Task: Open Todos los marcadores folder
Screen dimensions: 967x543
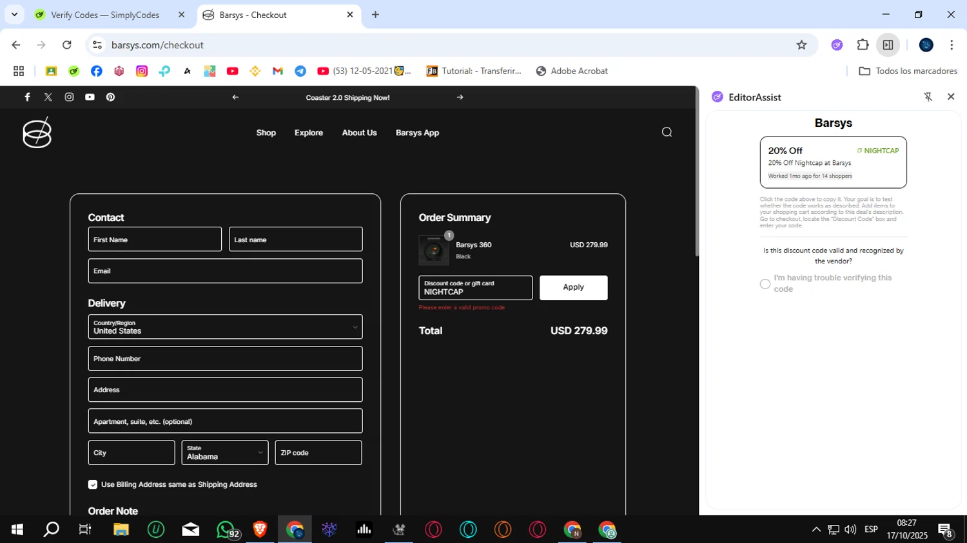Action: pos(908,71)
